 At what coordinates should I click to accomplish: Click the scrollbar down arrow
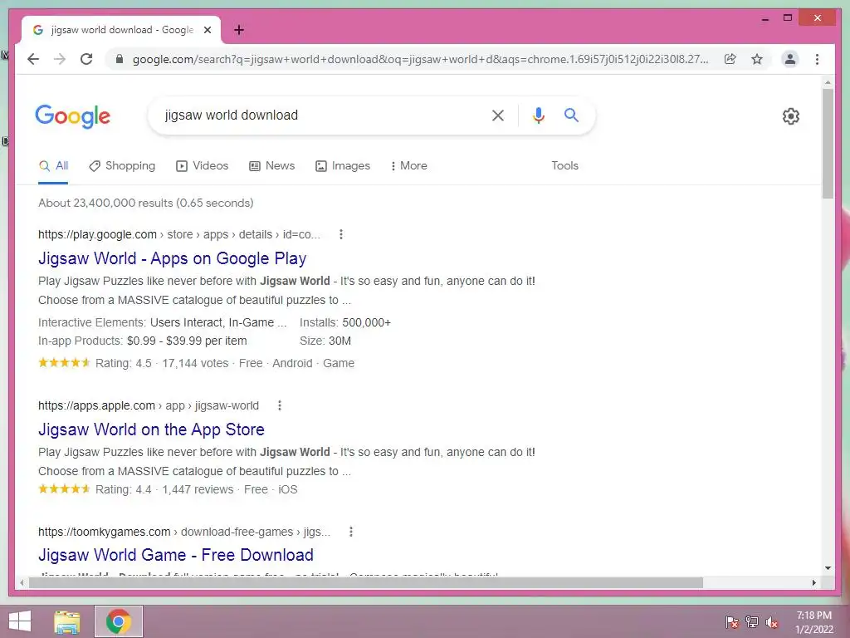pyautogui.click(x=828, y=568)
